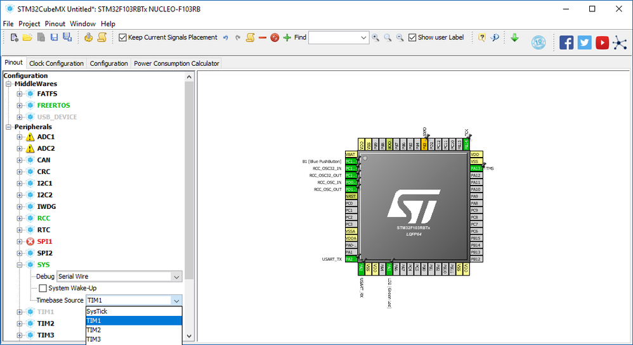This screenshot has height=345, width=633.
Task: Select CRC in peripherals tree
Action: 44,172
